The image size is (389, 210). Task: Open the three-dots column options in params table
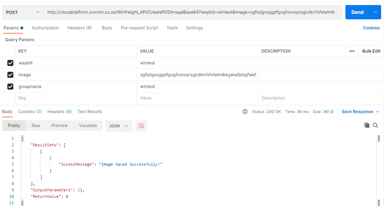pyautogui.click(x=352, y=51)
